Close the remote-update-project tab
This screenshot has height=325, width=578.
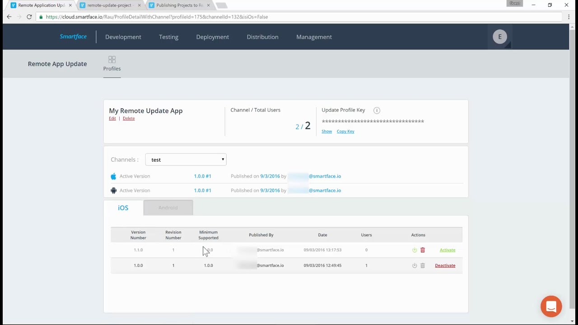tap(139, 5)
